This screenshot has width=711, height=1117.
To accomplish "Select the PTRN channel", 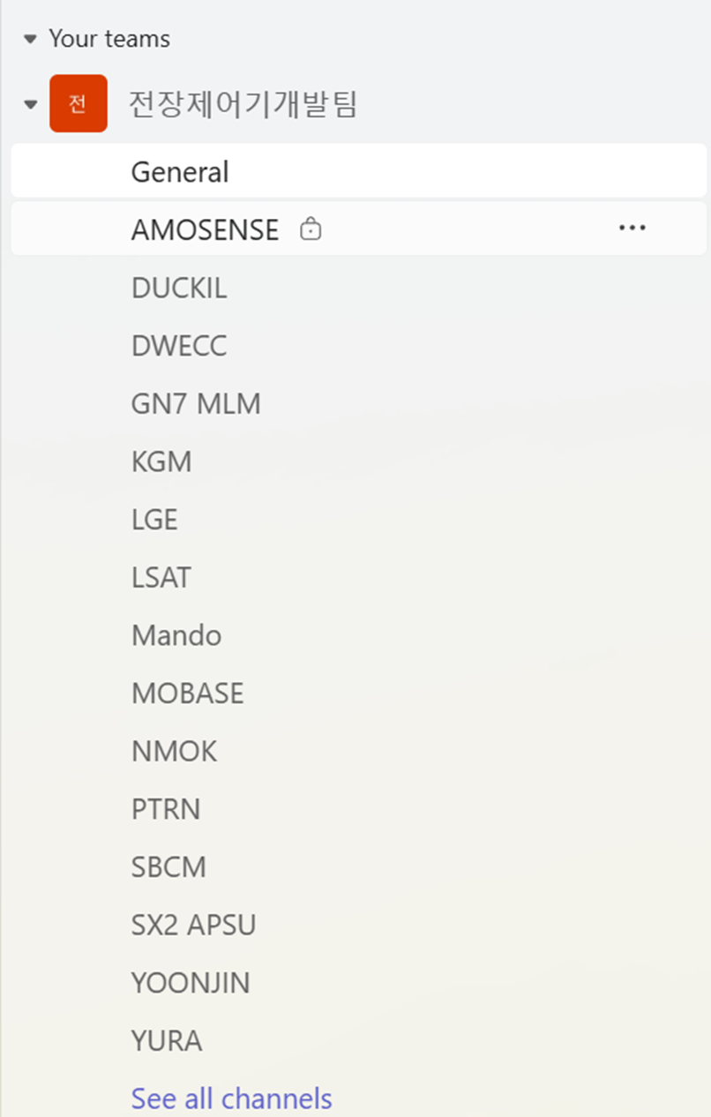I will 166,809.
